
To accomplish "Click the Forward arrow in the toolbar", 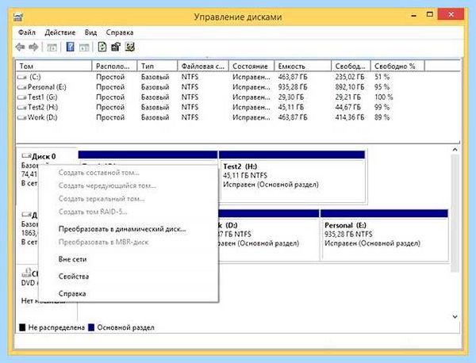I will 33,47.
